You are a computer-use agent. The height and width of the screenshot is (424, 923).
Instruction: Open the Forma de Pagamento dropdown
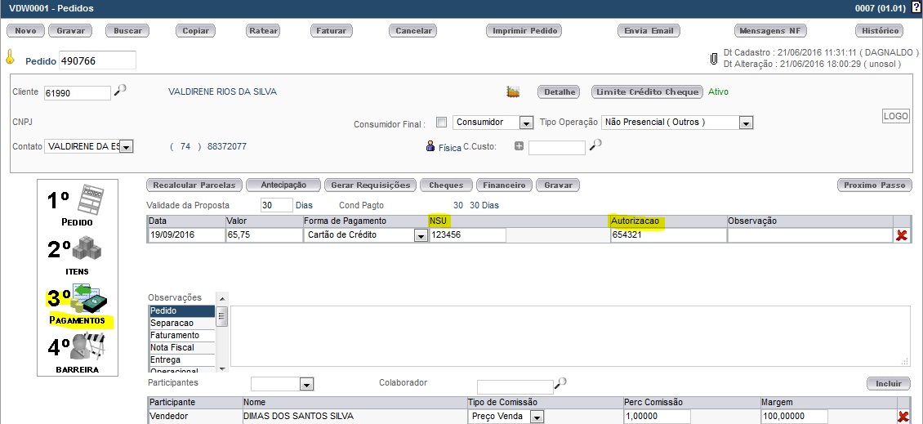pyautogui.click(x=420, y=236)
